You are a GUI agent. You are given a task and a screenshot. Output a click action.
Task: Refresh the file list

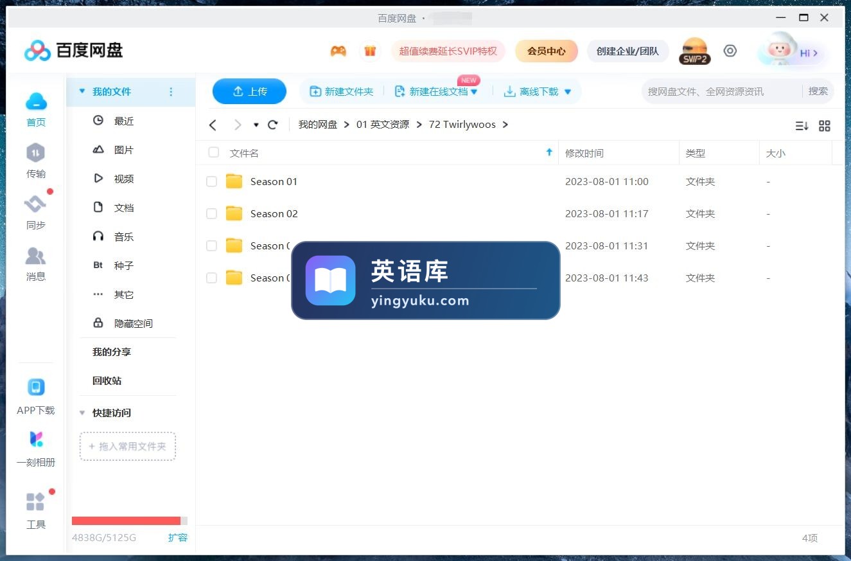[273, 125]
